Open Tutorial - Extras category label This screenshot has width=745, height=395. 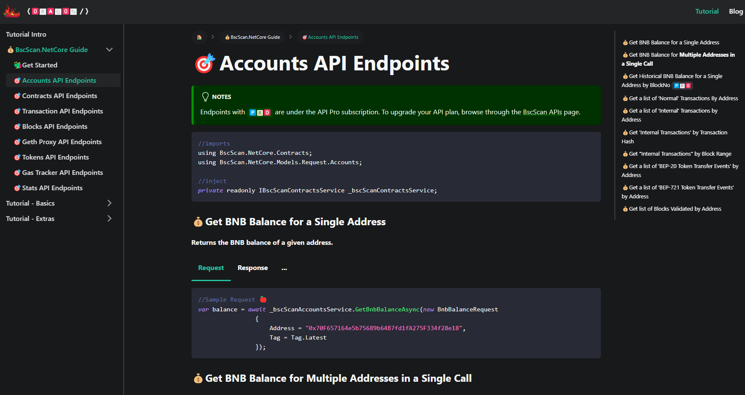(30, 218)
